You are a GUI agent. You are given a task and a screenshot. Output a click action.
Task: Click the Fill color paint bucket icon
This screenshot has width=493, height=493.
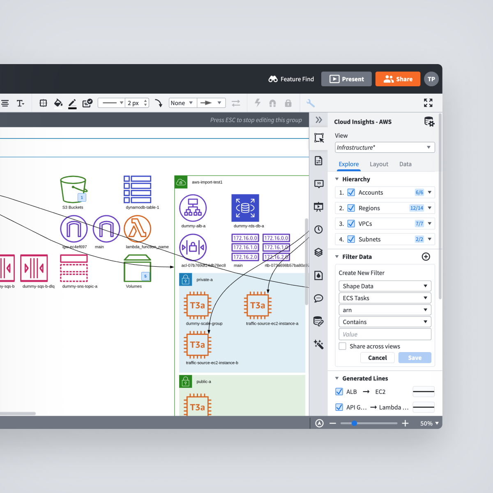[58, 103]
